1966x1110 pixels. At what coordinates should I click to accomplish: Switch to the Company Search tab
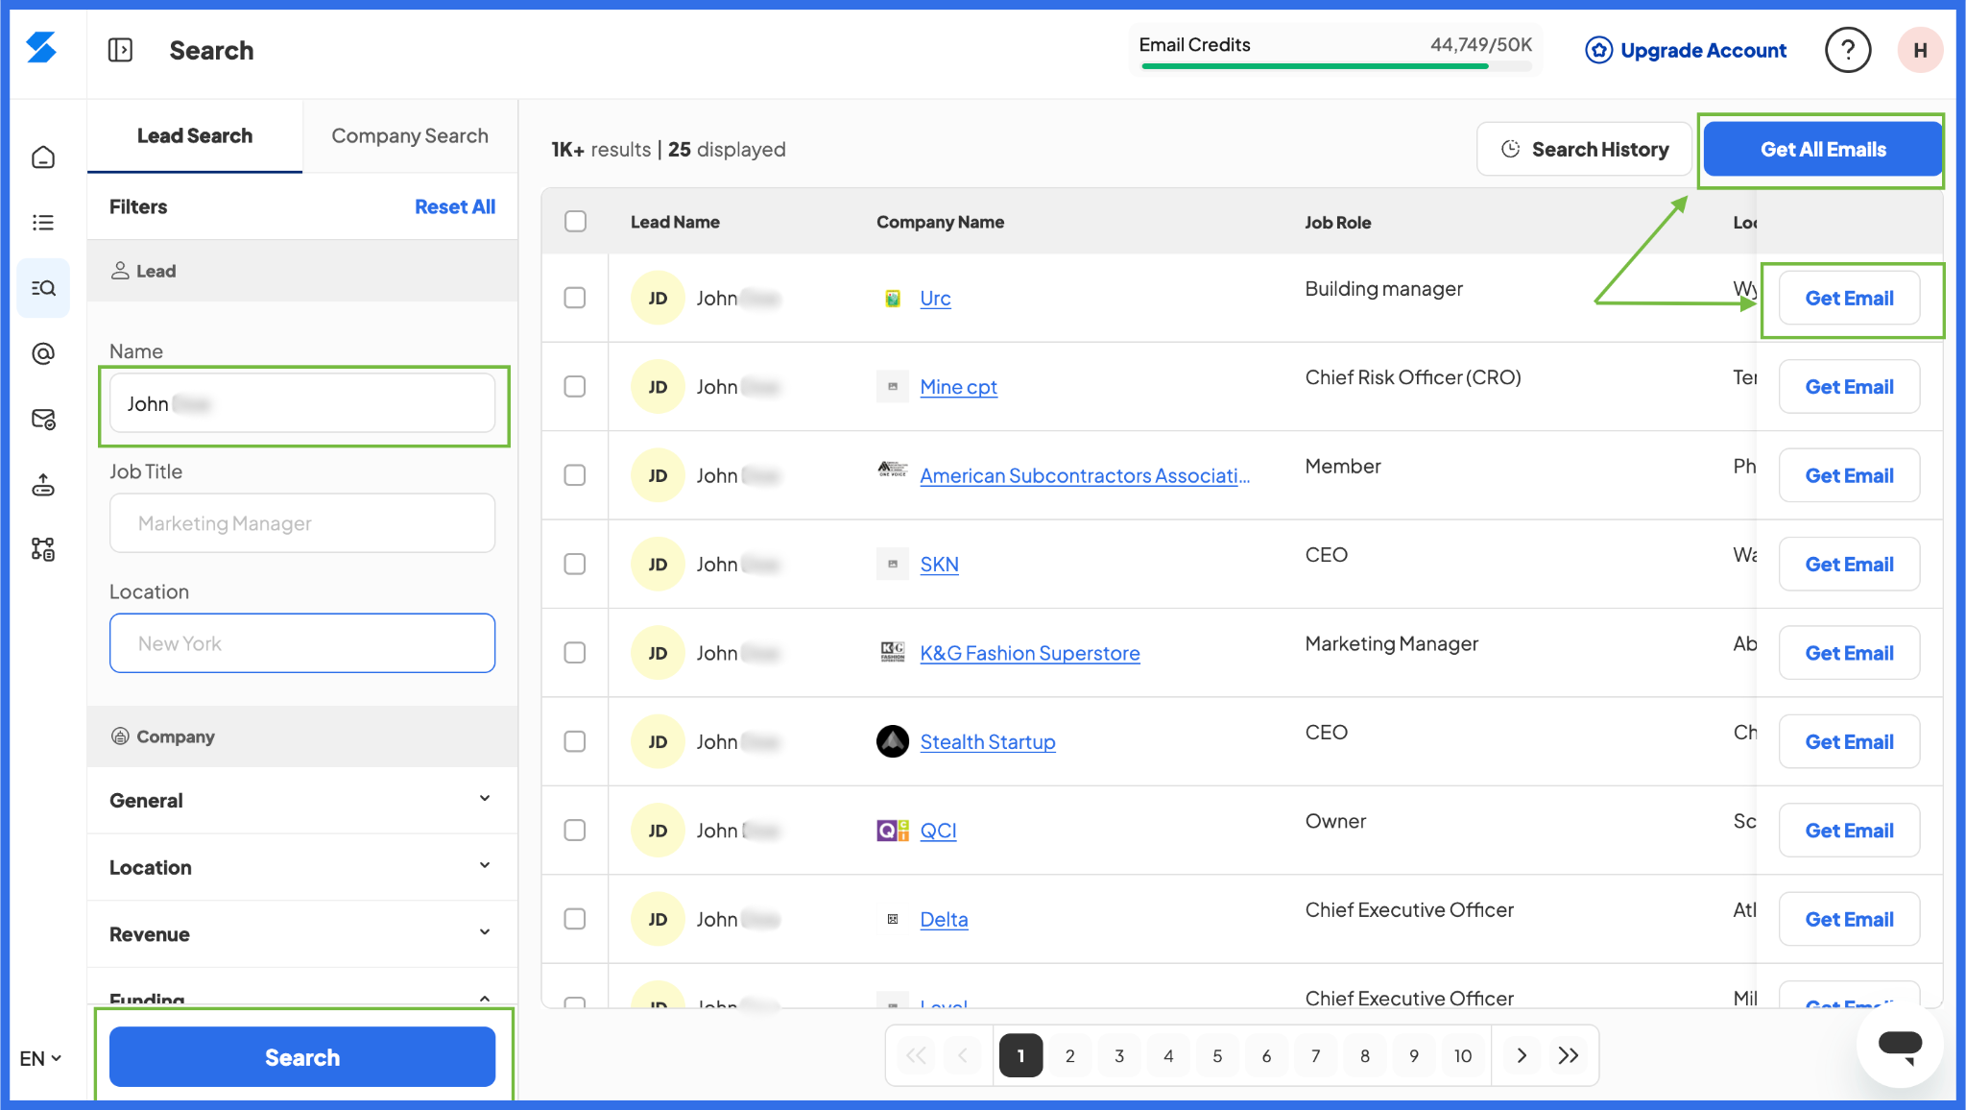coord(410,136)
